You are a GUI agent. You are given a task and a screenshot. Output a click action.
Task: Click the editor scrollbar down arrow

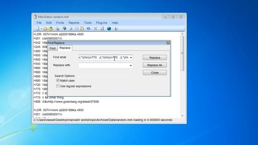tap(182, 116)
